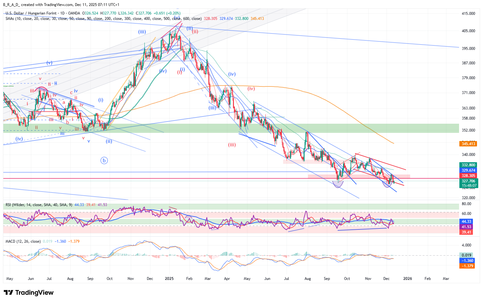
Task: Click the 2026 label on time axis
Action: pos(408,279)
